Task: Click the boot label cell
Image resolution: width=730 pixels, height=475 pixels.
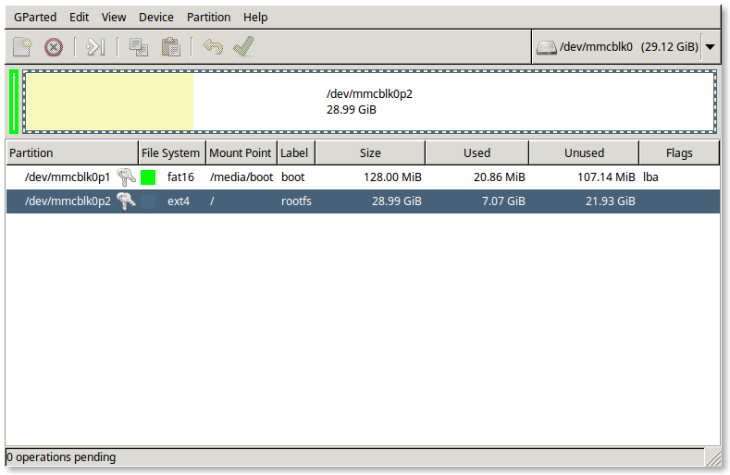Action: tap(293, 177)
